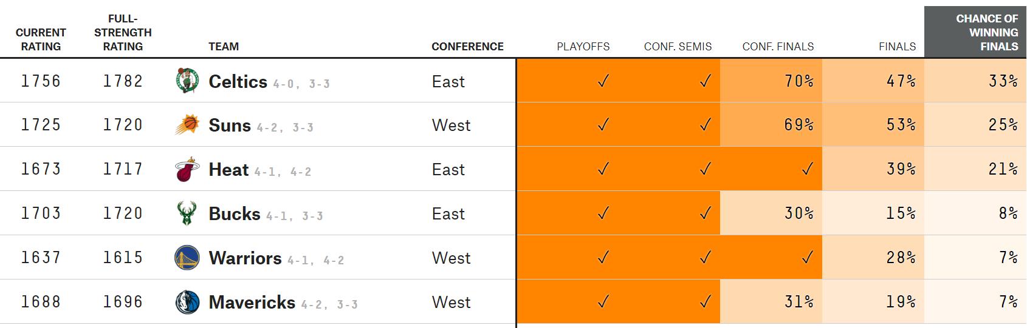The height and width of the screenshot is (328, 1027).
Task: Sort by Conf. Semis column header
Action: 678,47
